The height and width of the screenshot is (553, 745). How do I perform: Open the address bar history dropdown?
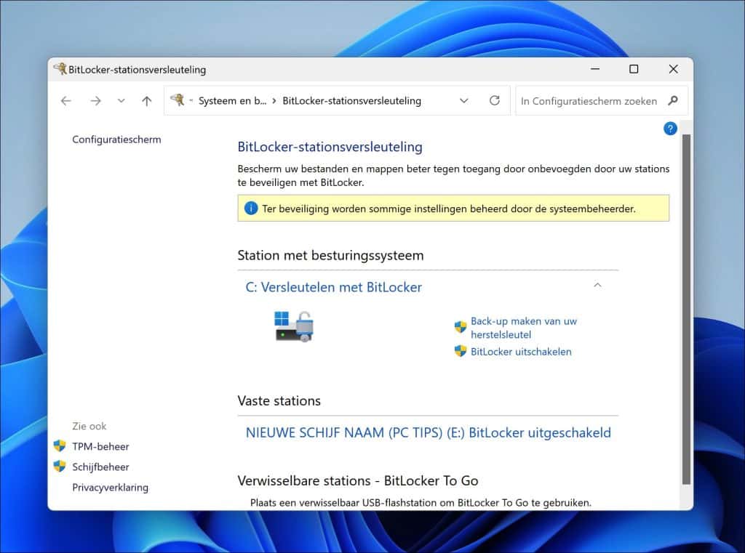[464, 100]
